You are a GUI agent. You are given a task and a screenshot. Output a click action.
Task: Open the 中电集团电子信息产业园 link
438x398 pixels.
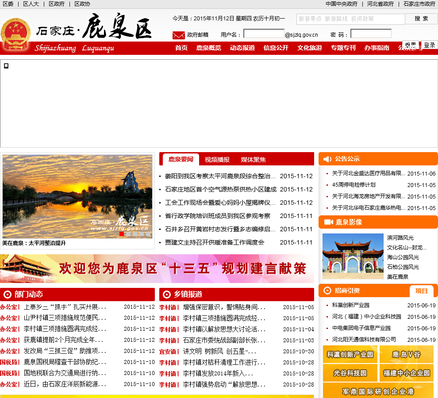point(361,328)
